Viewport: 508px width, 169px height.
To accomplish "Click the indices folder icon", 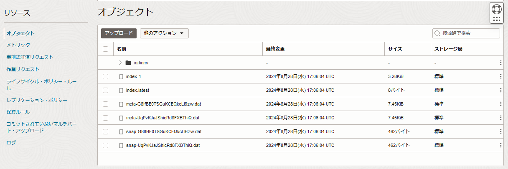I will pos(128,63).
